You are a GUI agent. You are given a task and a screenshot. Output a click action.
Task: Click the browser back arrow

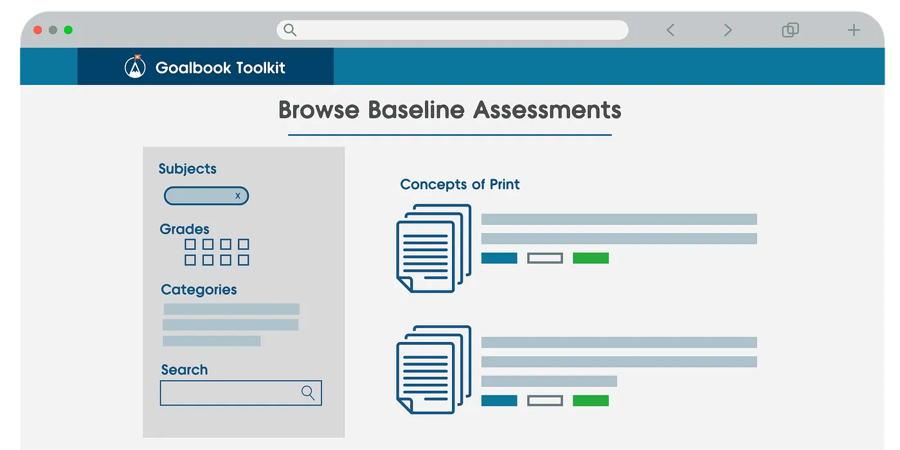pos(670,30)
